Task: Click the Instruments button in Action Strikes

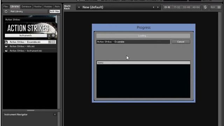Action: (26, 35)
